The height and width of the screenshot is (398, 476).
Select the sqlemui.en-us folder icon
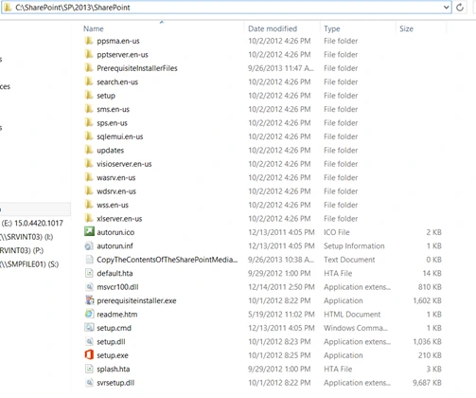coord(89,136)
